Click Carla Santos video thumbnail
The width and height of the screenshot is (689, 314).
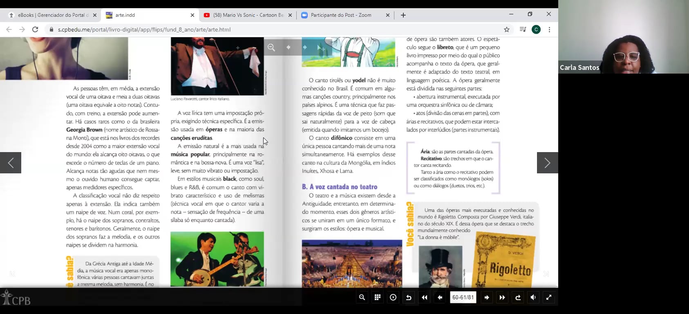(624, 37)
